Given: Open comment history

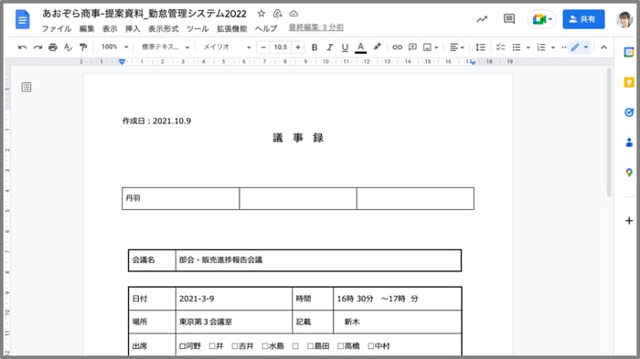Looking at the screenshot, I should click(x=509, y=19).
